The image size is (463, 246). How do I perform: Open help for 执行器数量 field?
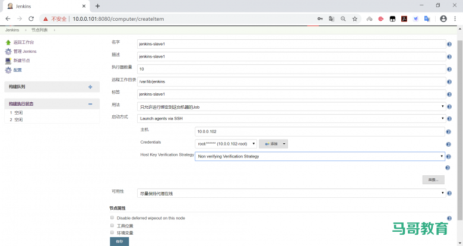coord(449,69)
